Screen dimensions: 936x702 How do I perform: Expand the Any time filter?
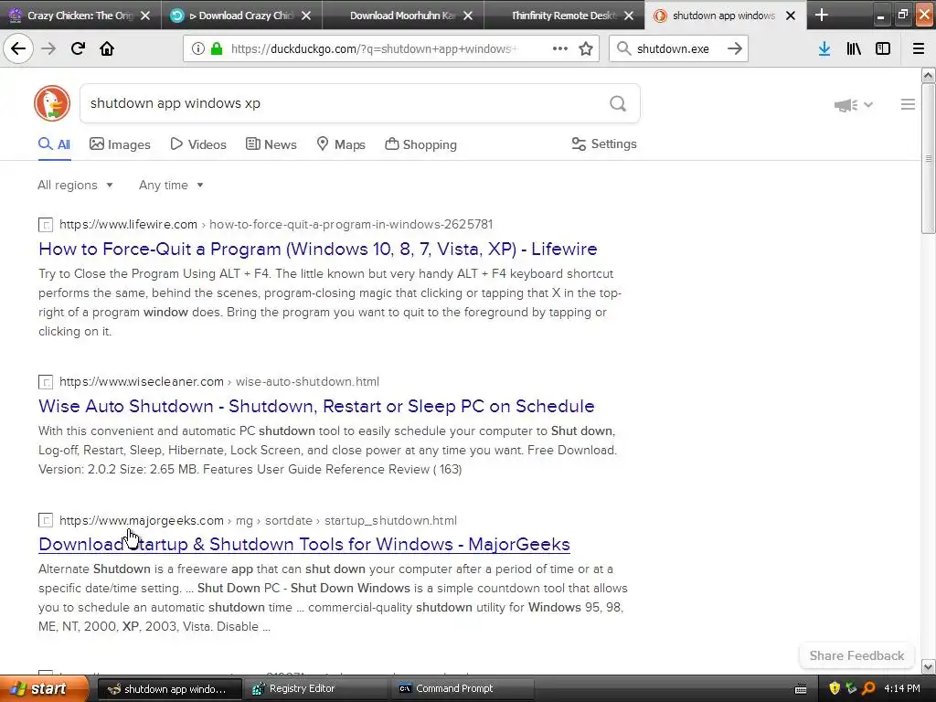171,185
